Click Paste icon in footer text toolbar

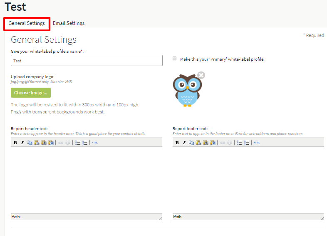coord(198,143)
